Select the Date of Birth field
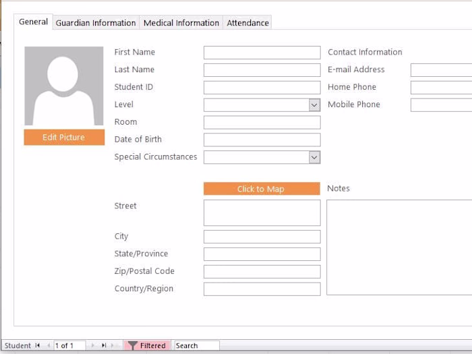 coord(262,140)
